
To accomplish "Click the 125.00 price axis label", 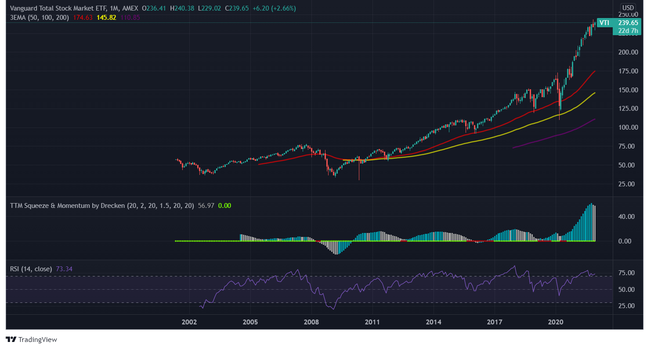I will (x=628, y=109).
